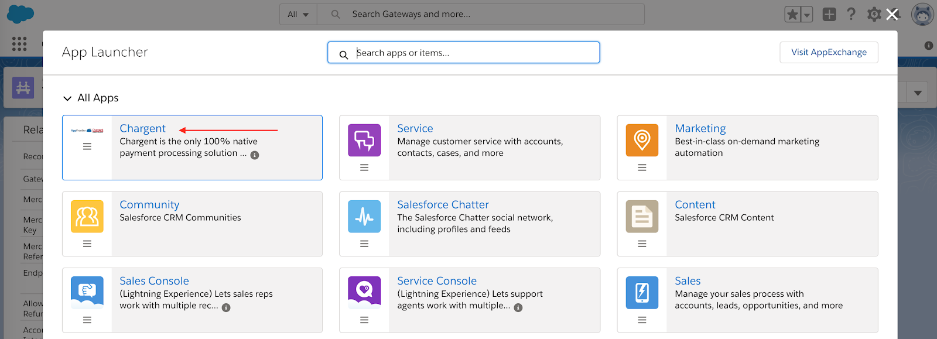Expand the Favorites list dropdown arrow
This screenshot has width=937, height=339.
click(807, 15)
